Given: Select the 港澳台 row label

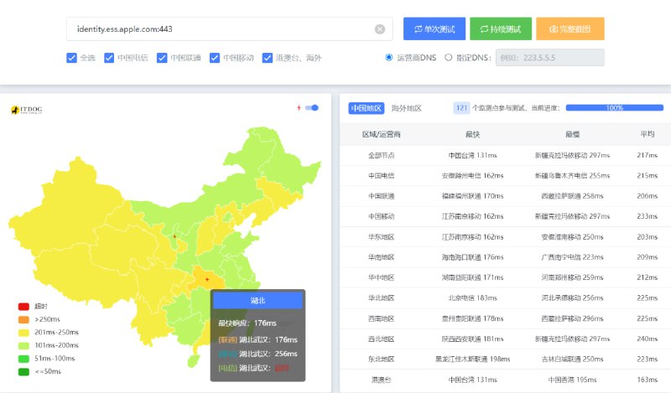Looking at the screenshot, I should coord(382,380).
